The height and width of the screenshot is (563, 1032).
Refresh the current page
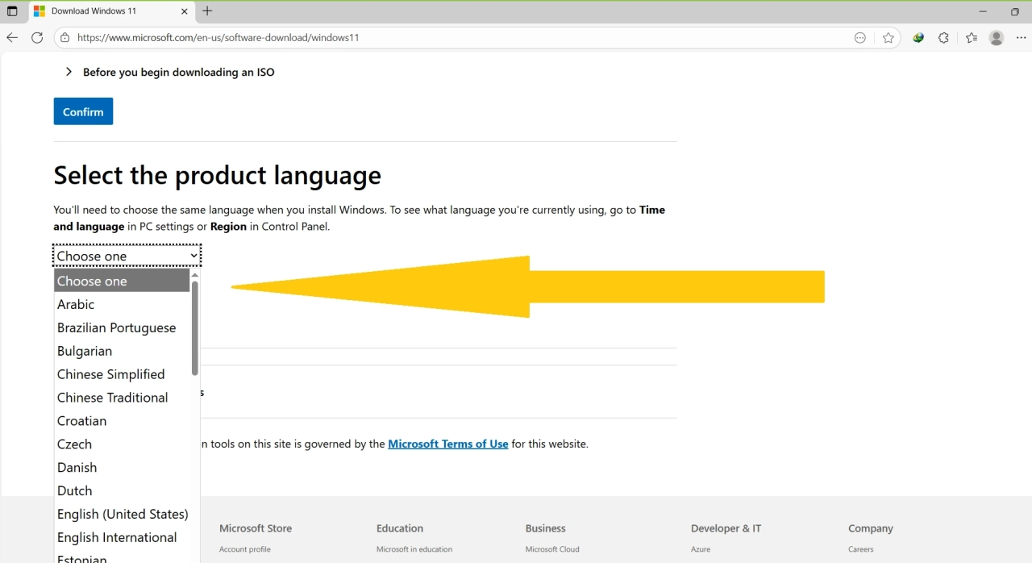coord(37,38)
